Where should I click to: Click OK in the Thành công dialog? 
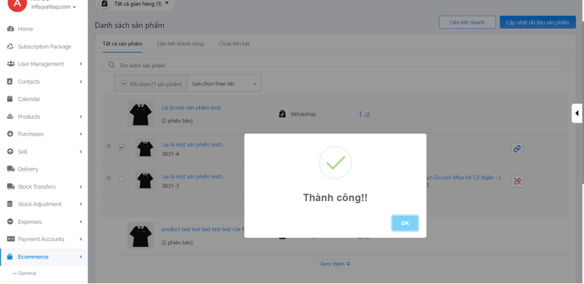click(x=405, y=223)
